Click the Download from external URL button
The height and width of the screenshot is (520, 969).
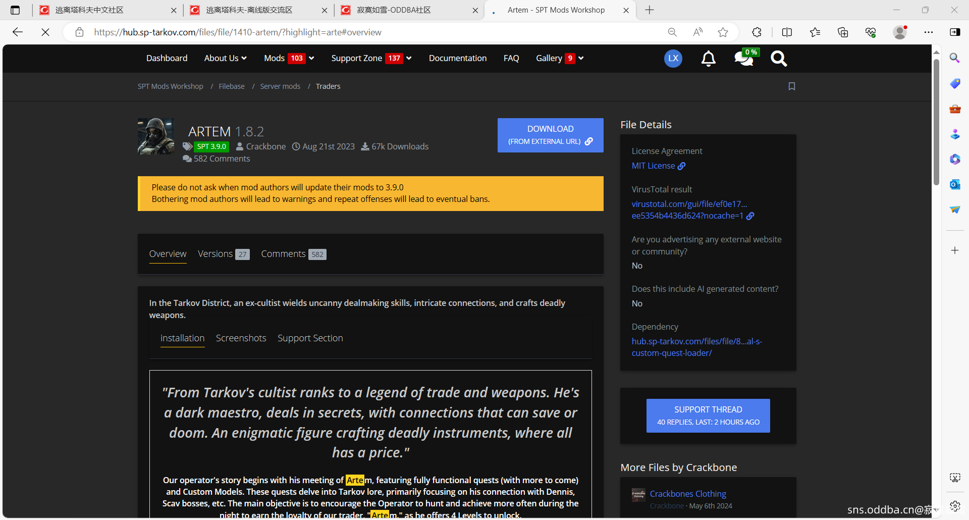click(x=550, y=135)
